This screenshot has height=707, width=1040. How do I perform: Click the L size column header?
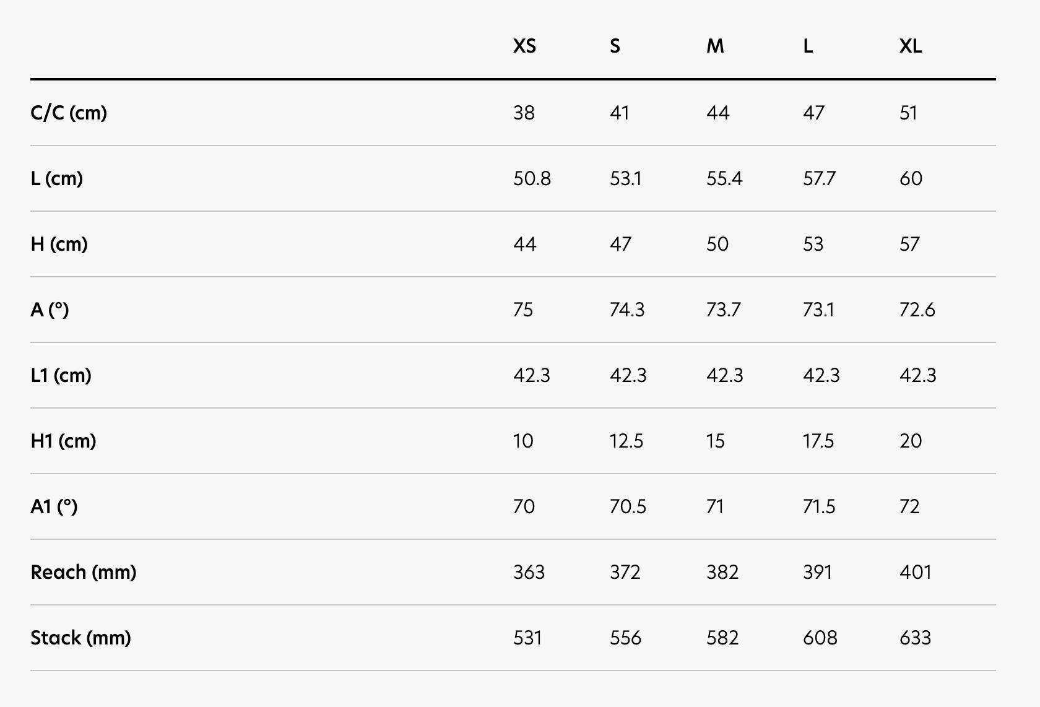point(808,46)
